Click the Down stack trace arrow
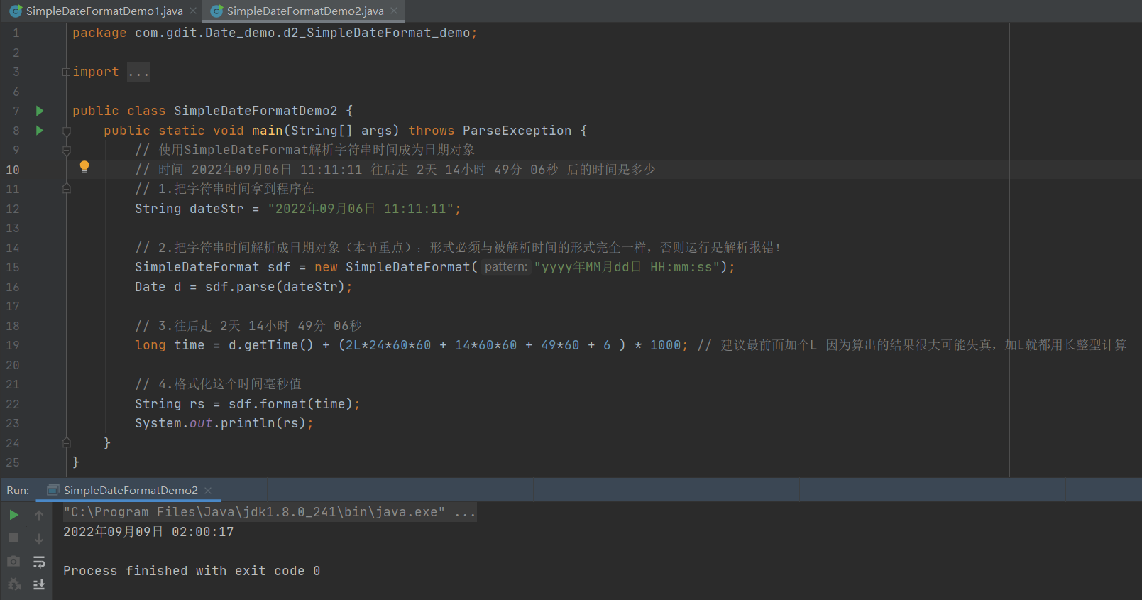This screenshot has width=1142, height=600. 39,538
